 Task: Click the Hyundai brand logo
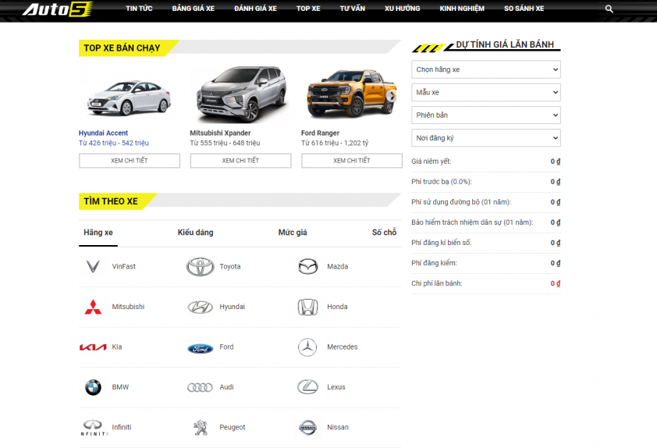pos(200,307)
